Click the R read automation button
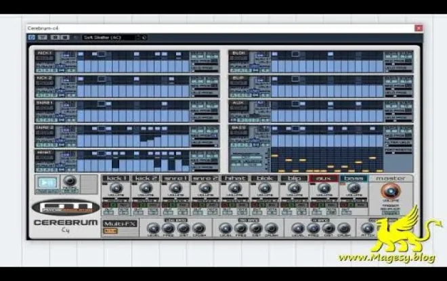Image resolution: width=447 pixels, height=281 pixels. pyautogui.click(x=56, y=37)
